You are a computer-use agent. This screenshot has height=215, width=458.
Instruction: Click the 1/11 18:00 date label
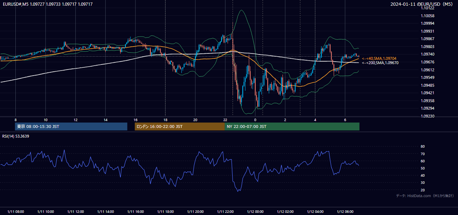[165, 212]
